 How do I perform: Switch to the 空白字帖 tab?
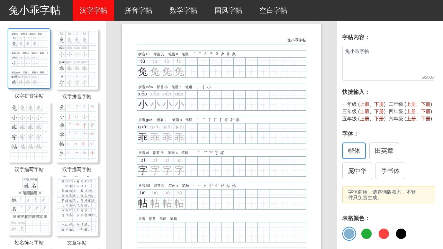273,11
